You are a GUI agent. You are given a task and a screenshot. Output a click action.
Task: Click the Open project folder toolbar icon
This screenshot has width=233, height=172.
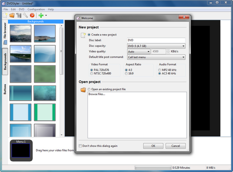12,15
